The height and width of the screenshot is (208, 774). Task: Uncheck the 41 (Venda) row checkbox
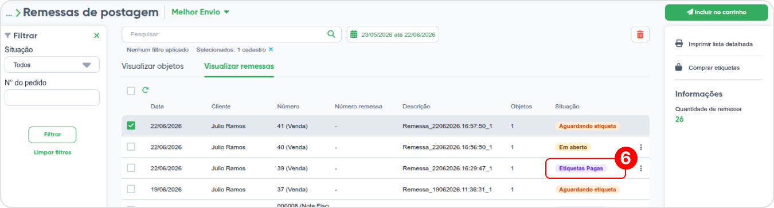[131, 125]
